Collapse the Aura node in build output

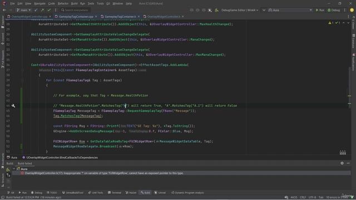[14, 169]
